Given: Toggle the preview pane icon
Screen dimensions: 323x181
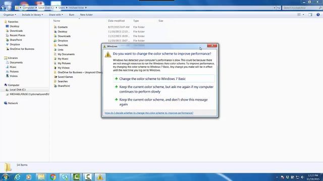Looking at the screenshot, I should click(x=310, y=15).
